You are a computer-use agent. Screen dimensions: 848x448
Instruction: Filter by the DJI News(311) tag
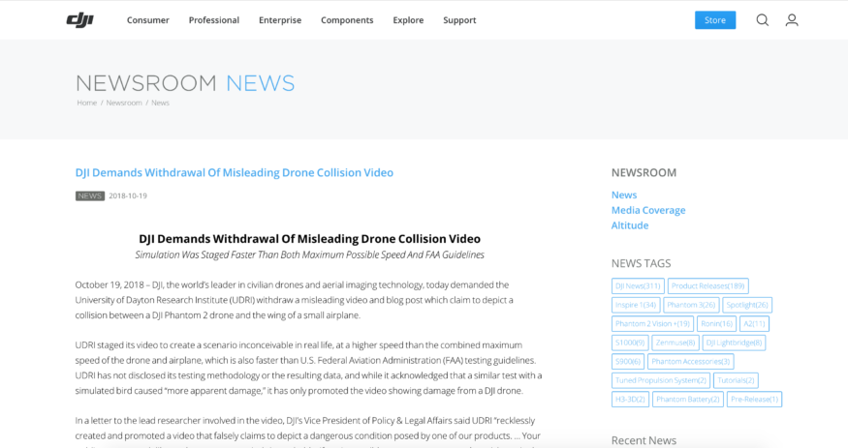638,285
